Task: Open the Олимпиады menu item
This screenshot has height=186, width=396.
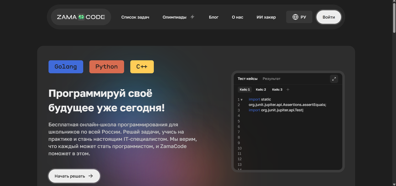Action: click(x=175, y=17)
